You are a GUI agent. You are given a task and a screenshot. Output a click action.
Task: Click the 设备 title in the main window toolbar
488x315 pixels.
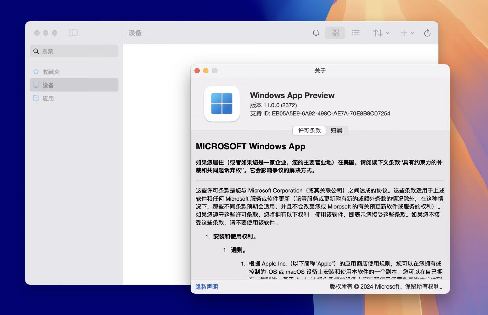pos(135,33)
